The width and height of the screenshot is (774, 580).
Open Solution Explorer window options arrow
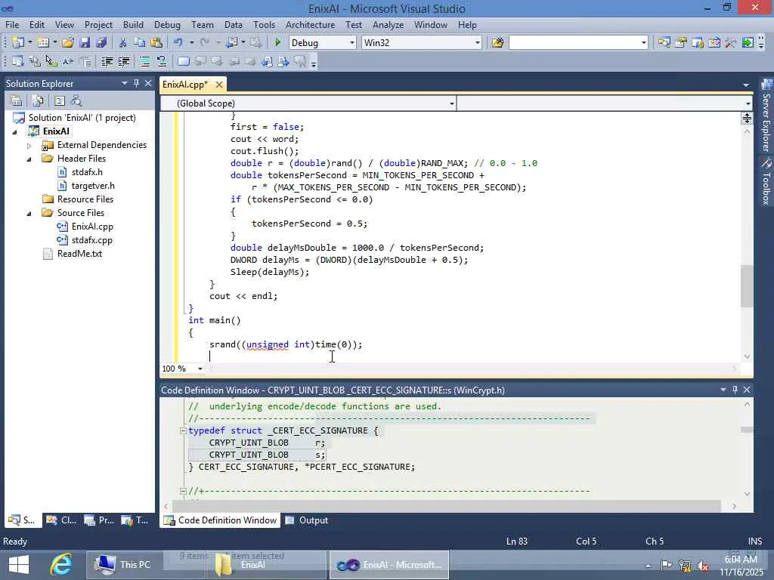[x=125, y=83]
